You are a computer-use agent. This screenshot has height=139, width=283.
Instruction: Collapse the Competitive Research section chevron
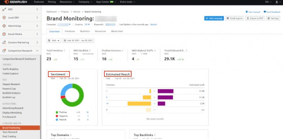pos(37,51)
